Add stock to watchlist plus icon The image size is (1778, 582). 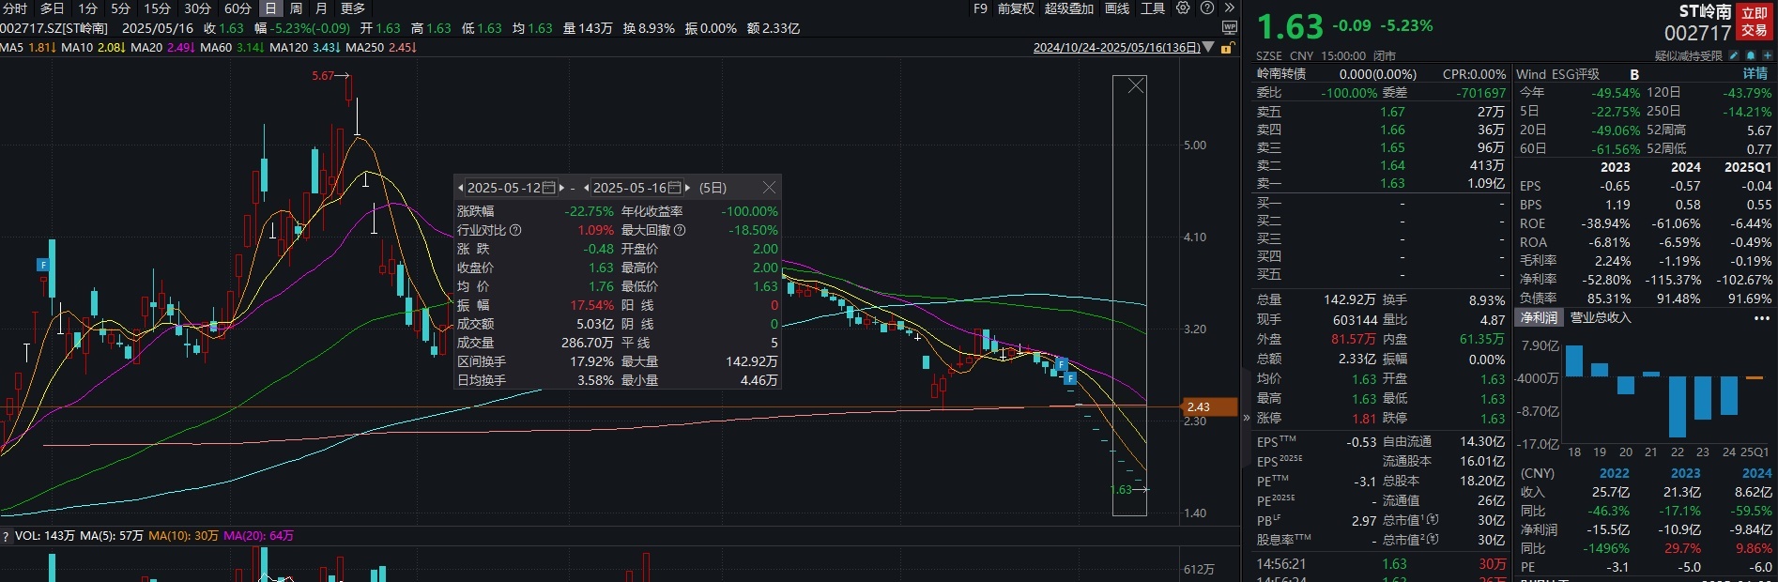click(1768, 56)
